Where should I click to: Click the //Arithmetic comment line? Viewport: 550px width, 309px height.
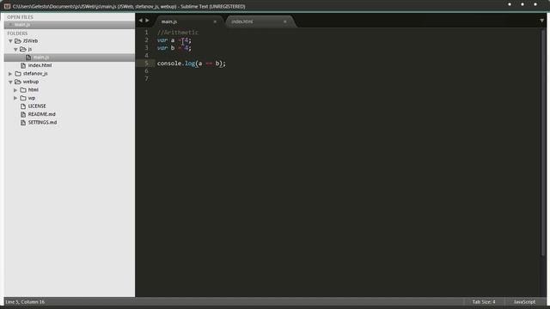click(x=178, y=33)
